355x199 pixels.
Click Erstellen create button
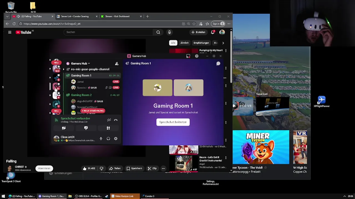click(x=198, y=32)
